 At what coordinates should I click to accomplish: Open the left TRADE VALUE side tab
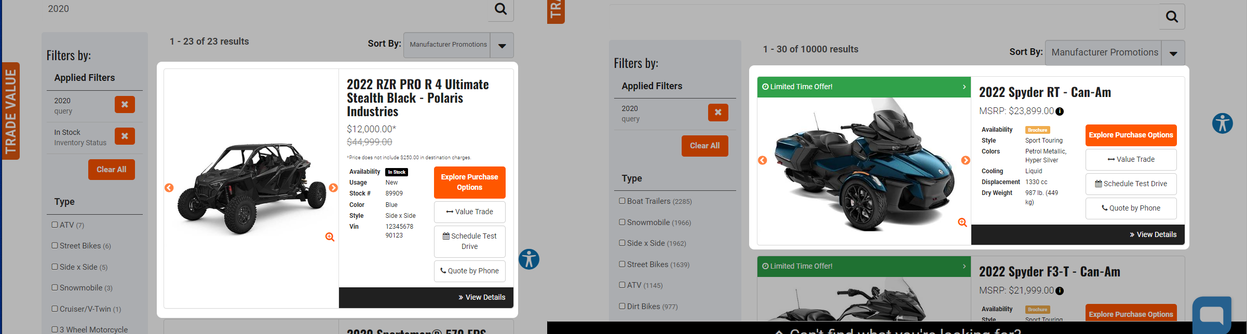(x=10, y=111)
